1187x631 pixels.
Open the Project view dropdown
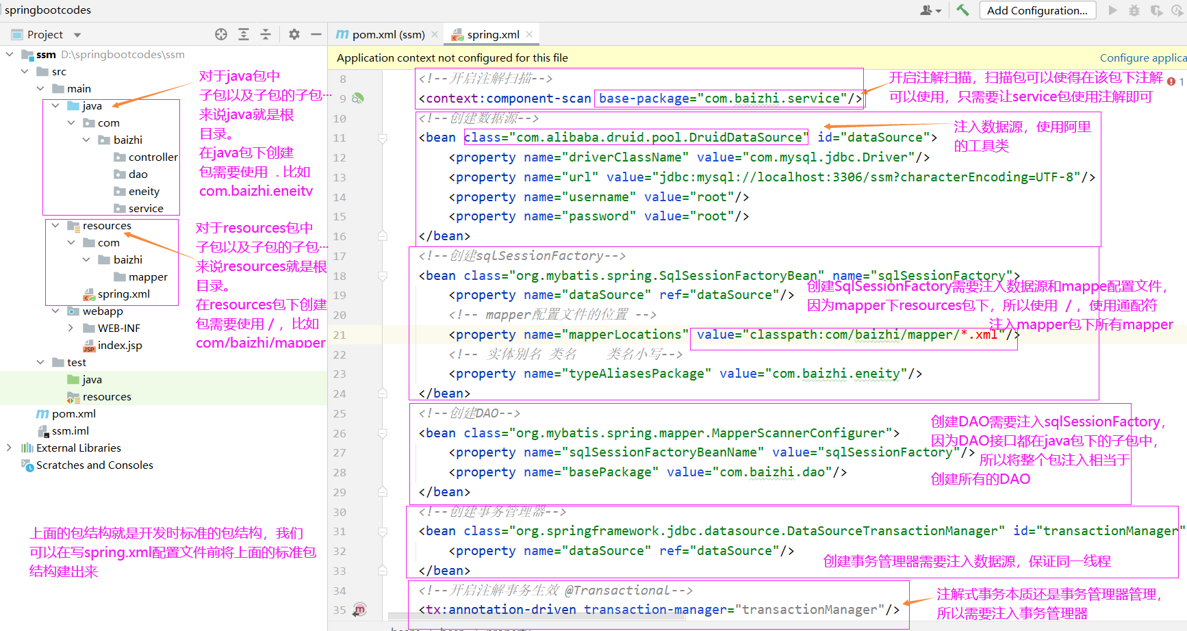tap(77, 35)
